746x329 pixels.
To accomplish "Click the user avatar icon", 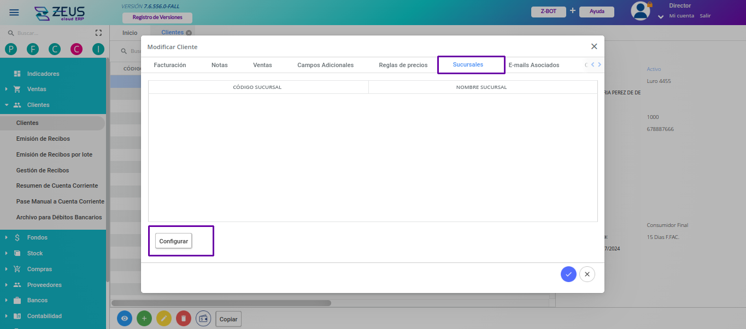I will tap(641, 11).
